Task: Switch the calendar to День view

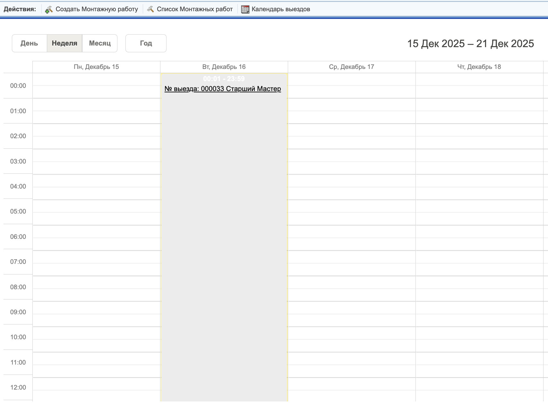Action: pyautogui.click(x=29, y=43)
